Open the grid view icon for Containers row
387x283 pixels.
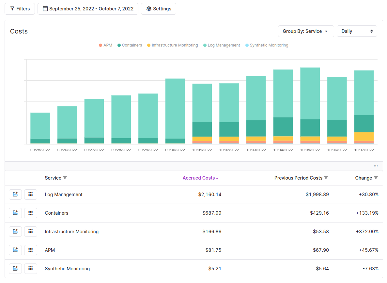point(31,213)
